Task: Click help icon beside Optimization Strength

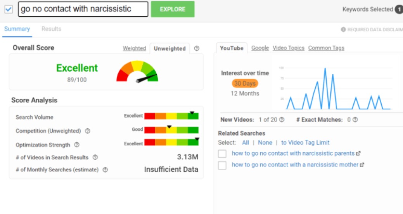Action: pyautogui.click(x=77, y=145)
